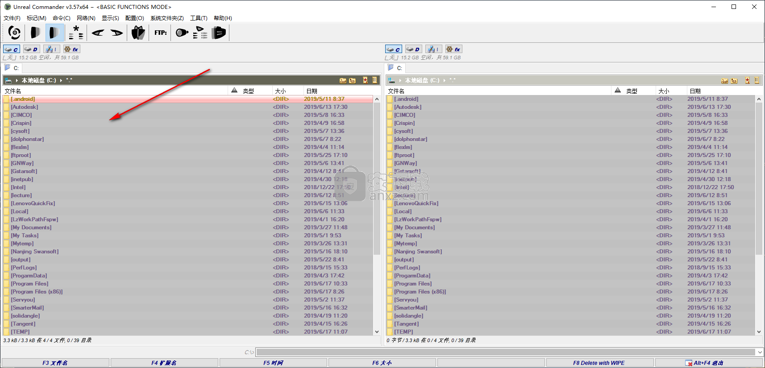This screenshot has width=765, height=368.
Task: Click the last toolbar icon after multi-rename
Action: tap(219, 33)
